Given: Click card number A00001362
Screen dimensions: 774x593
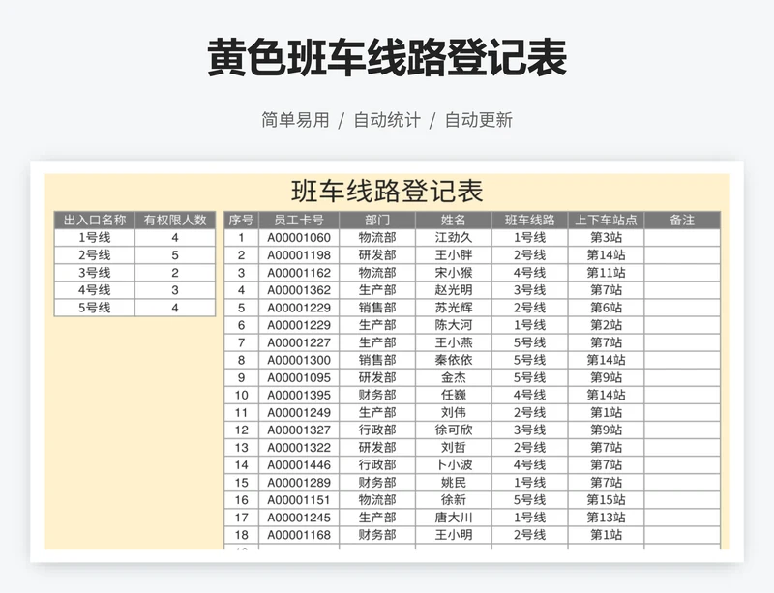Looking at the screenshot, I should 299,290.
